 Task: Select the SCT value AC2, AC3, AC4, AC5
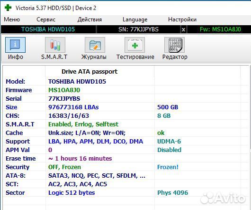coord(78,184)
